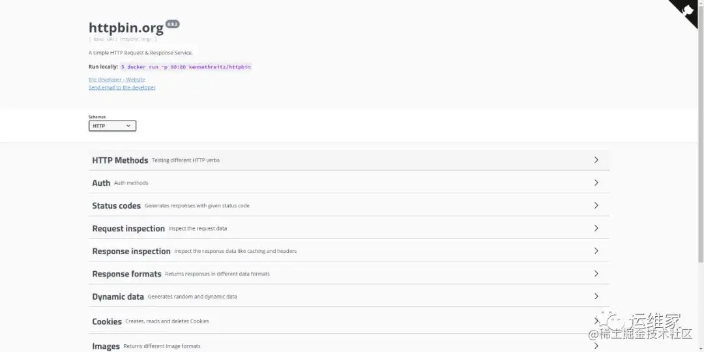Click the Status codes heading

click(116, 205)
